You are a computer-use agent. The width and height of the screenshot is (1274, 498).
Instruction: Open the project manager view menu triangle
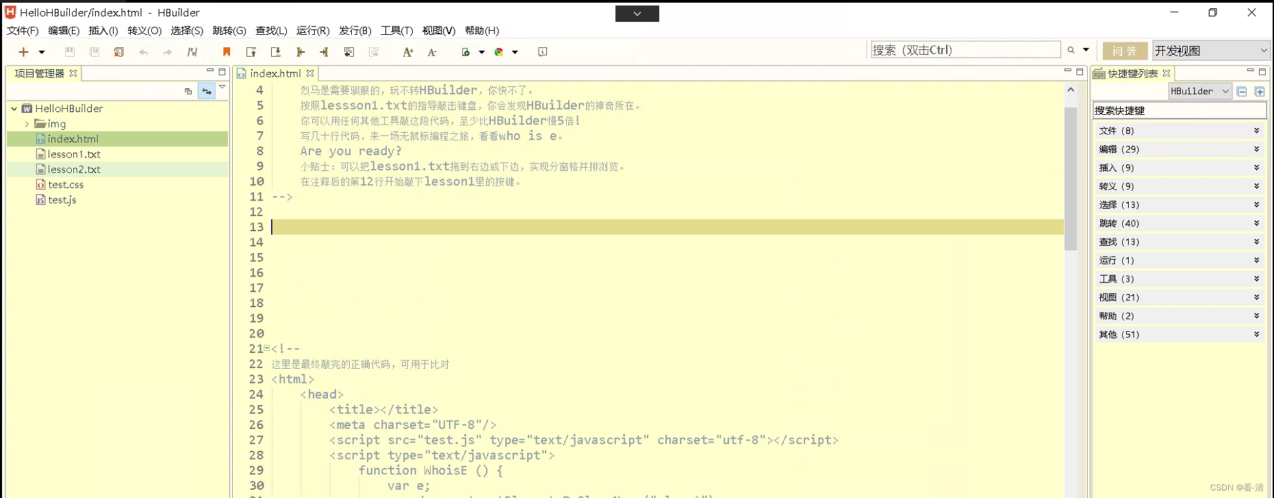click(222, 87)
